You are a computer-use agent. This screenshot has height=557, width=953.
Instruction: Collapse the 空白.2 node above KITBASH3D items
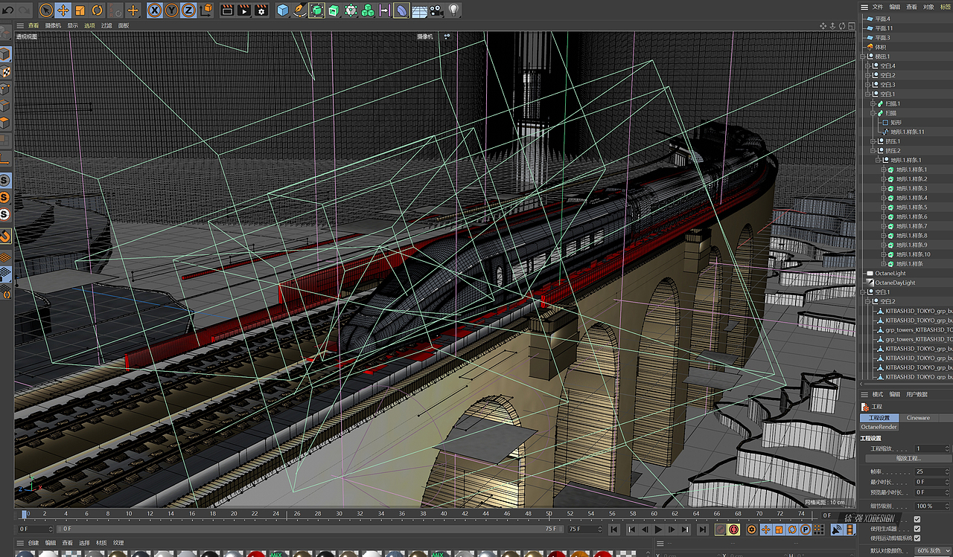[x=867, y=302]
